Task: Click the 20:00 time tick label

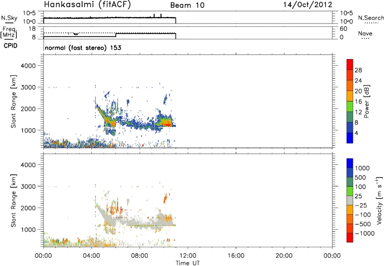Action: 284,256
